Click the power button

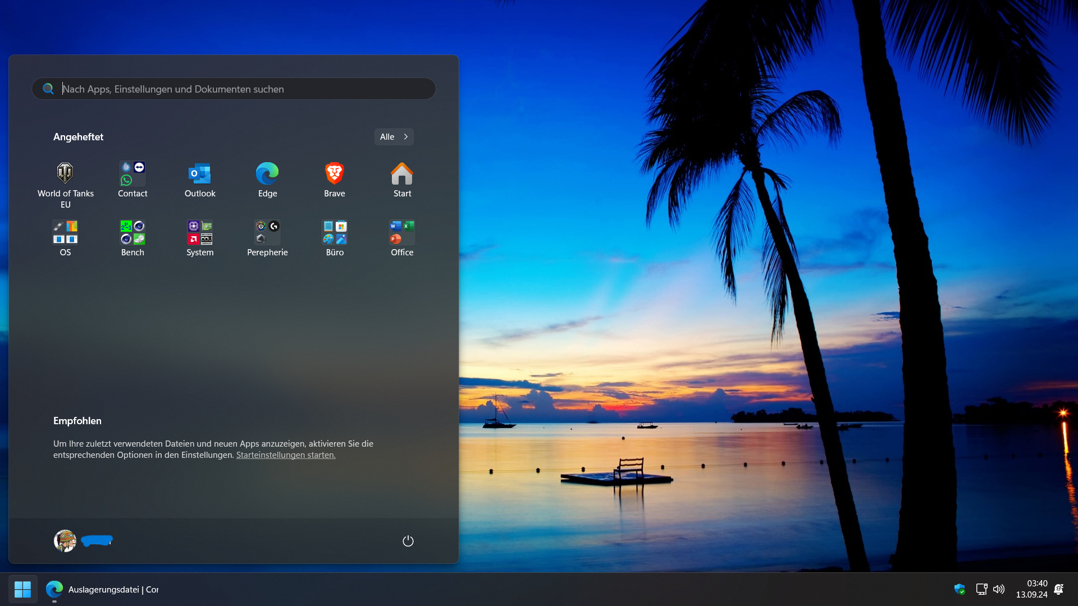coord(408,541)
